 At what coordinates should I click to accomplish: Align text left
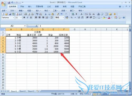(36, 18)
